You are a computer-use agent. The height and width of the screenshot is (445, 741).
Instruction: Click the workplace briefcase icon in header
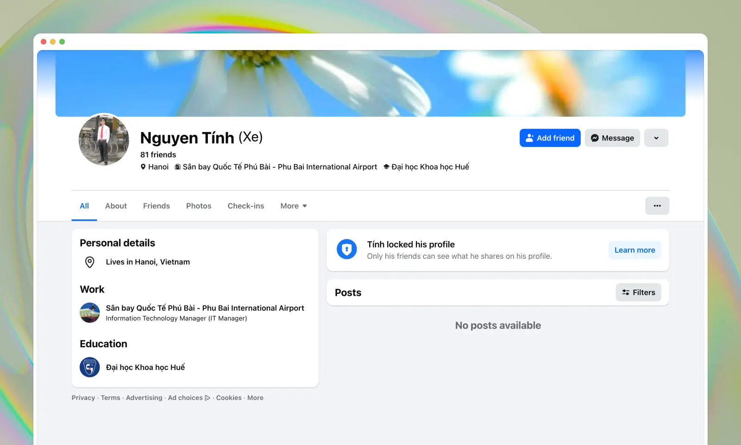coord(177,167)
